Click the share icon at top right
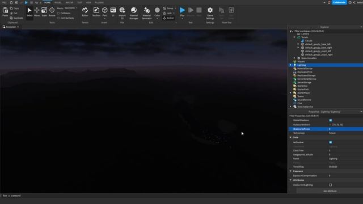This screenshot has height=204, width=363. coord(354,2)
